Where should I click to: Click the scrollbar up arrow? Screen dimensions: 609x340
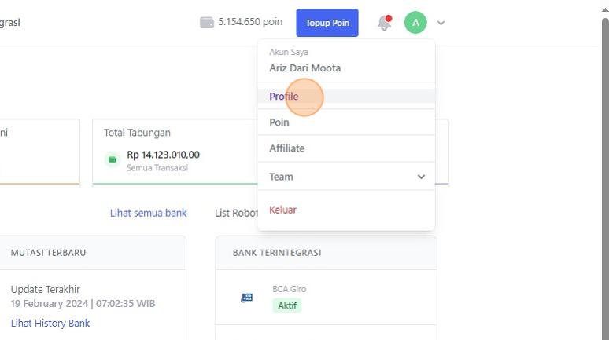(605, 10)
